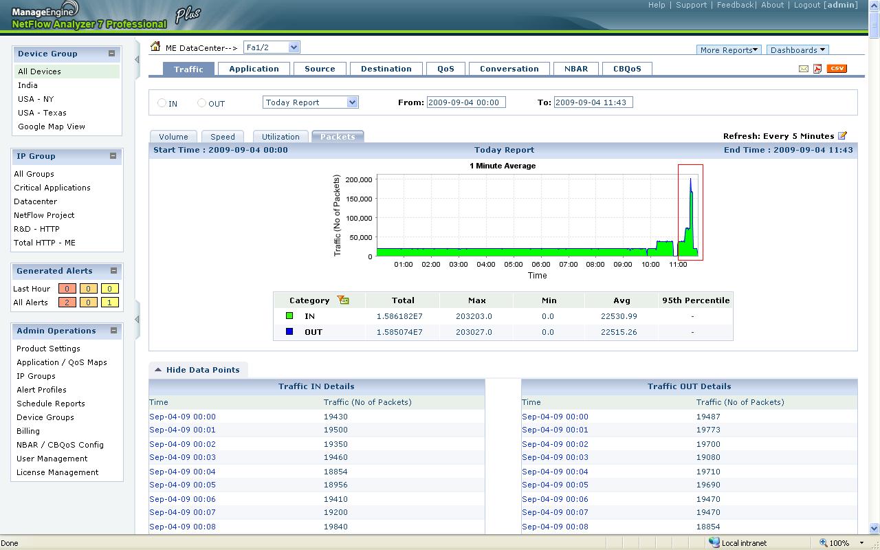Click the To date field
This screenshot has height=550, width=880.
(x=593, y=102)
